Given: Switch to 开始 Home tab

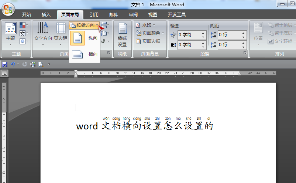Looking at the screenshot, I should pyautogui.click(x=27, y=15).
